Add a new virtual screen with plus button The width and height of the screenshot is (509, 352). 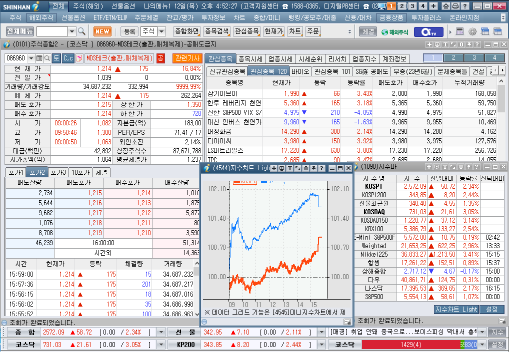click(433, 6)
